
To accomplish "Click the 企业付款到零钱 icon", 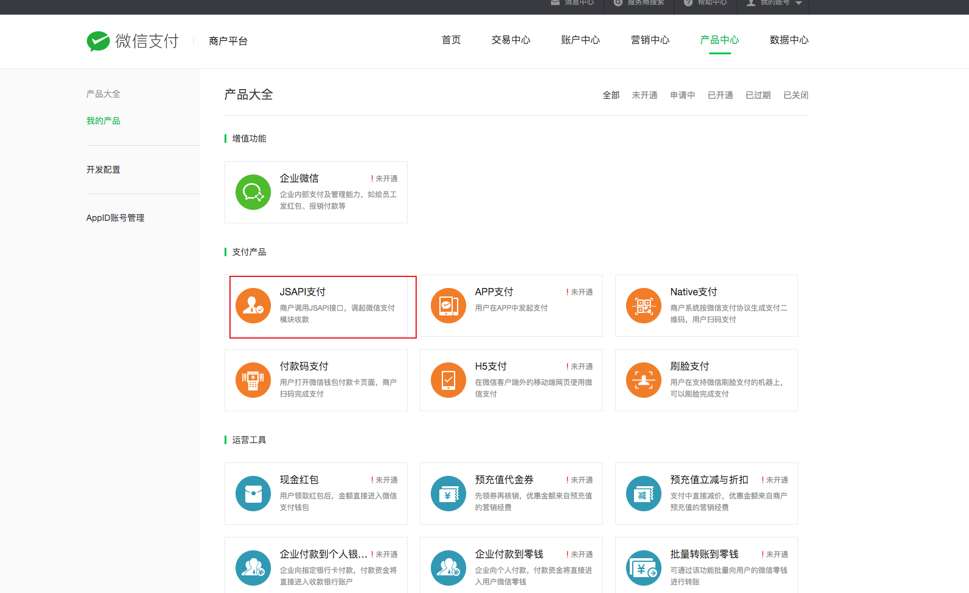I will (448, 568).
